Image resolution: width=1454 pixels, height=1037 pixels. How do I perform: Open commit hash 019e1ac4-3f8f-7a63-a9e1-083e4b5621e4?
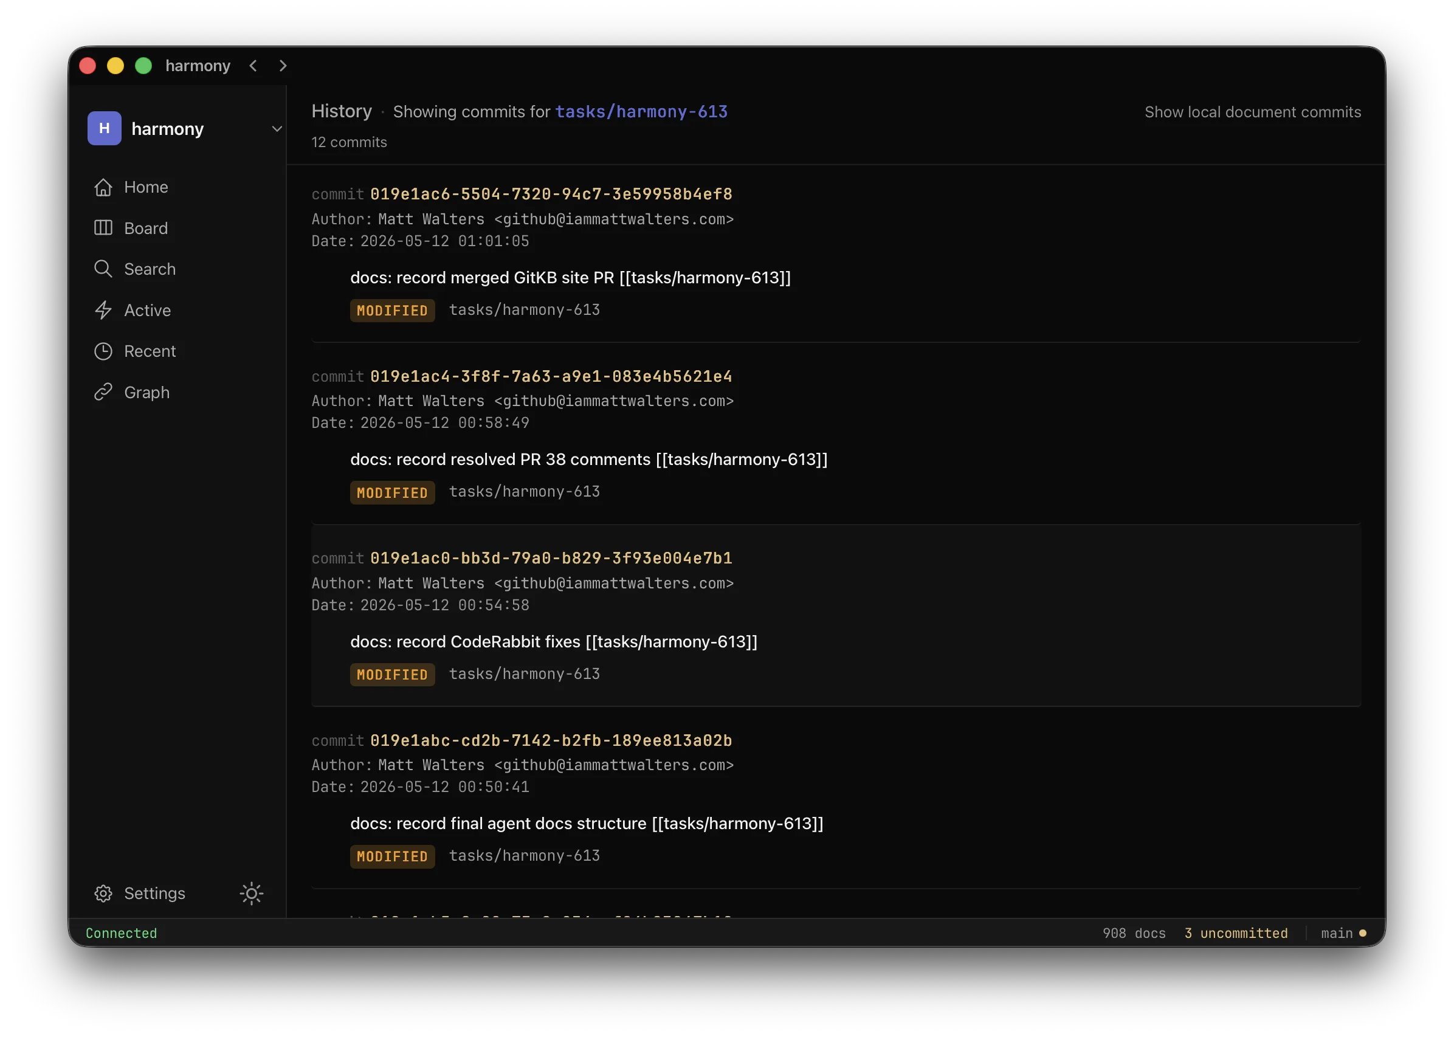tap(551, 376)
